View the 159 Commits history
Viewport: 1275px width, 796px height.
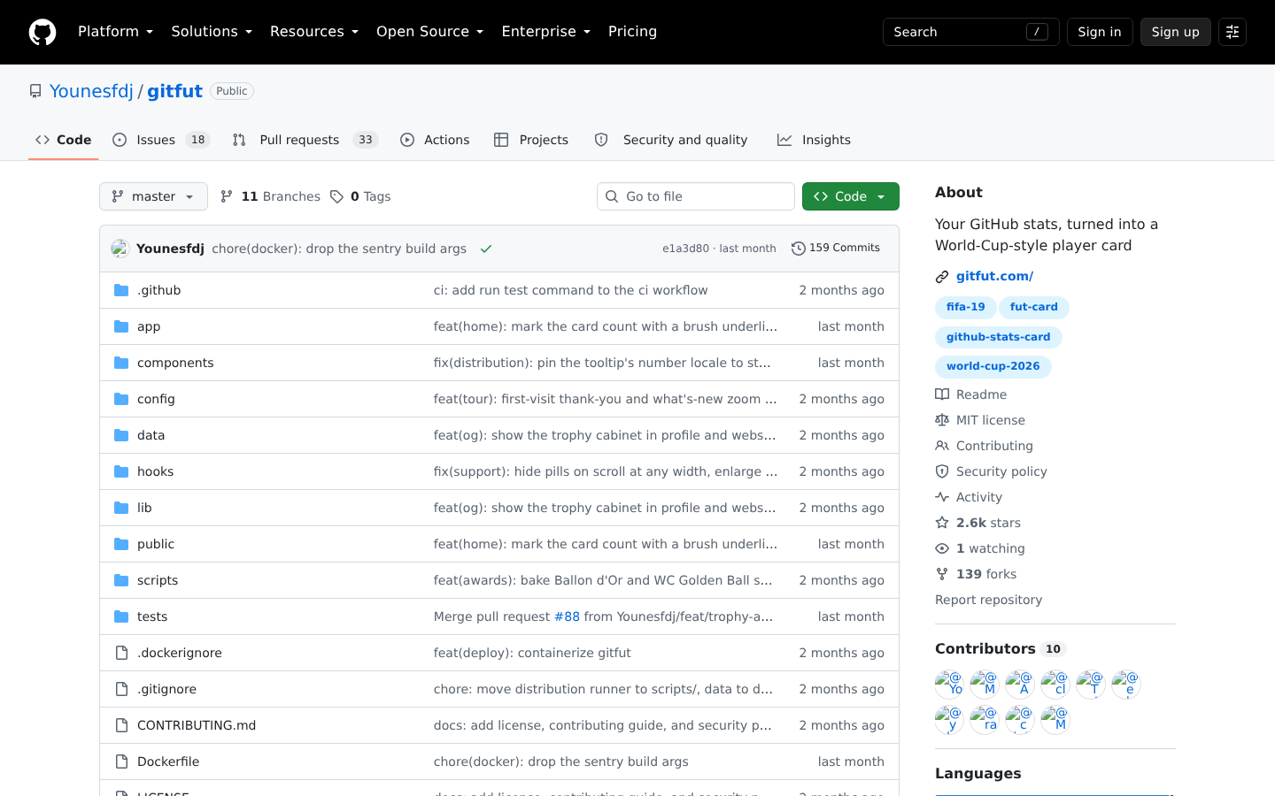click(x=836, y=249)
